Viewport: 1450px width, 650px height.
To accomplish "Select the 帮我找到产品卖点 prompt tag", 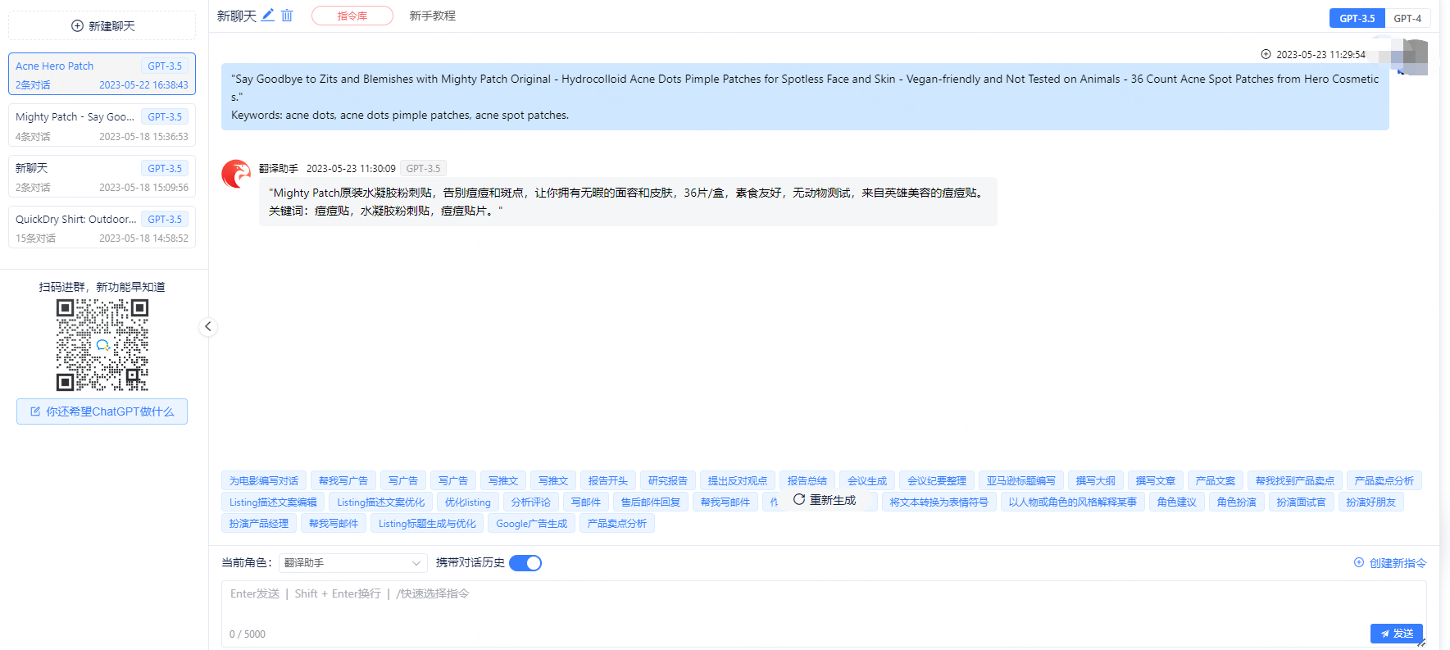I will [x=1295, y=480].
